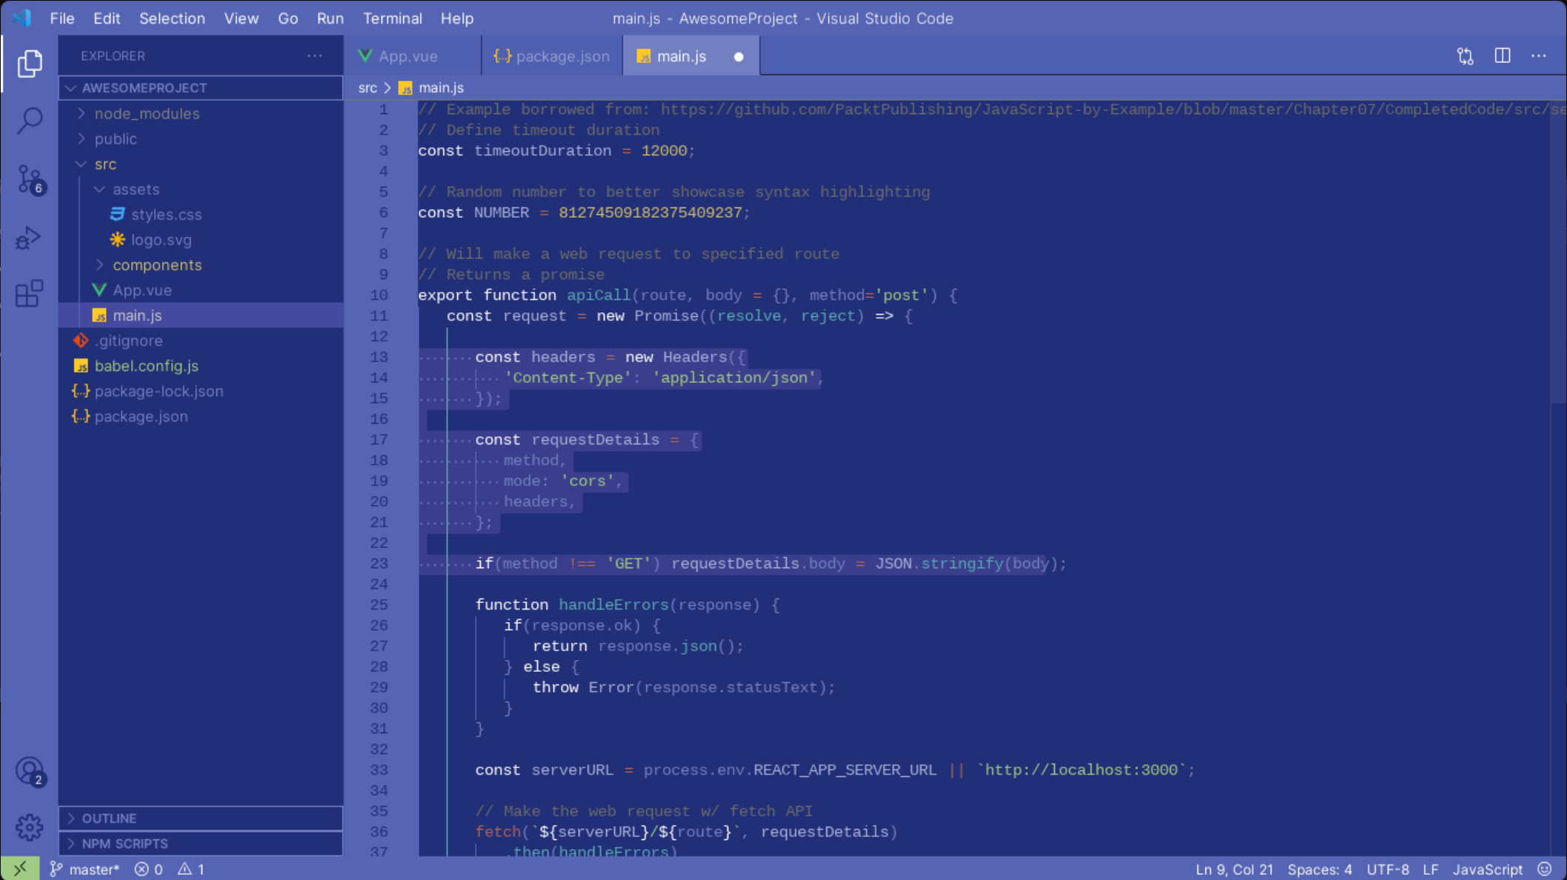Click the Accounts icon in activity bar

[30, 771]
